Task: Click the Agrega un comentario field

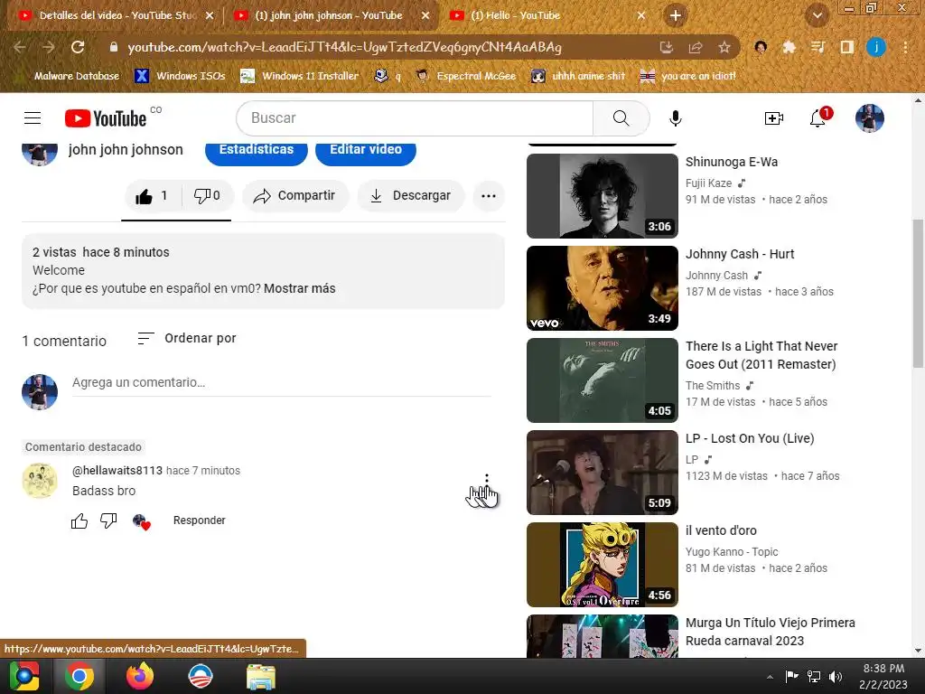Action: point(282,382)
